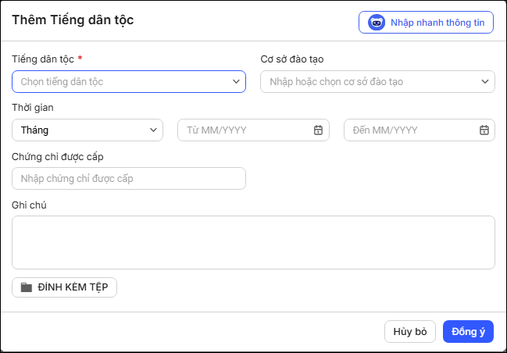Cancel with the Hủy bỏ button
This screenshot has height=353, width=507.
point(410,332)
